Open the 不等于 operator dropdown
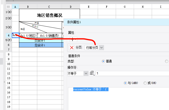This screenshot has width=169, height=110. [78, 73]
